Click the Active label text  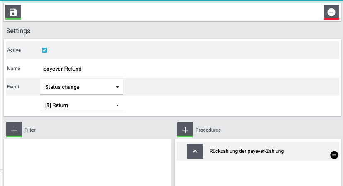[x=14, y=50]
